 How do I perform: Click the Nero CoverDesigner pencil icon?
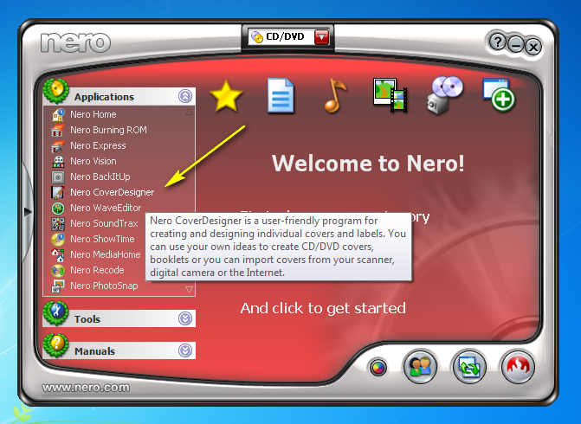coord(58,193)
